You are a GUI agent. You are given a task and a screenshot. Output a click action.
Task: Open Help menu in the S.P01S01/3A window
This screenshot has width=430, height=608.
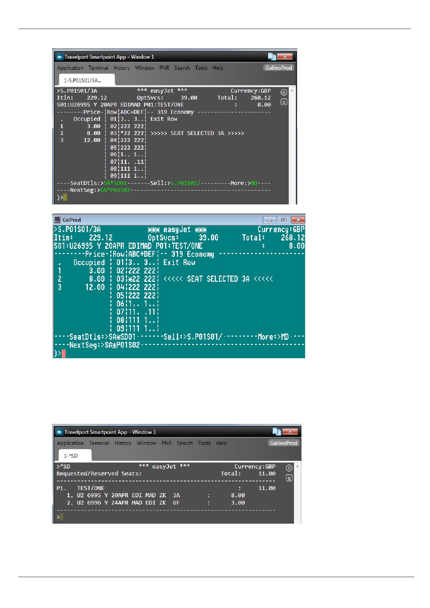coord(218,68)
